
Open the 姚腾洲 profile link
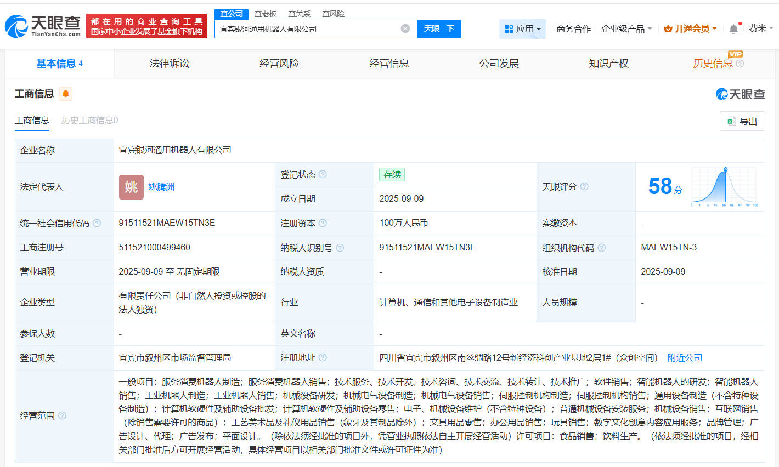pos(162,187)
